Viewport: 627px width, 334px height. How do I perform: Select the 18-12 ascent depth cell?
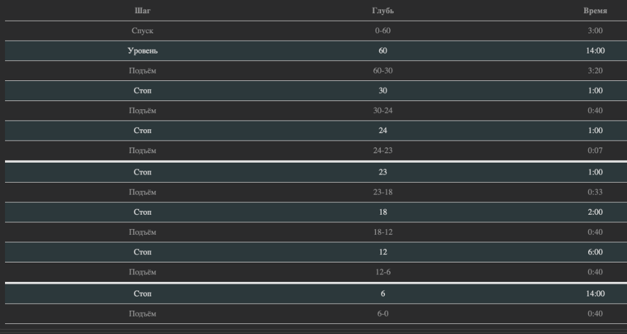coord(382,232)
